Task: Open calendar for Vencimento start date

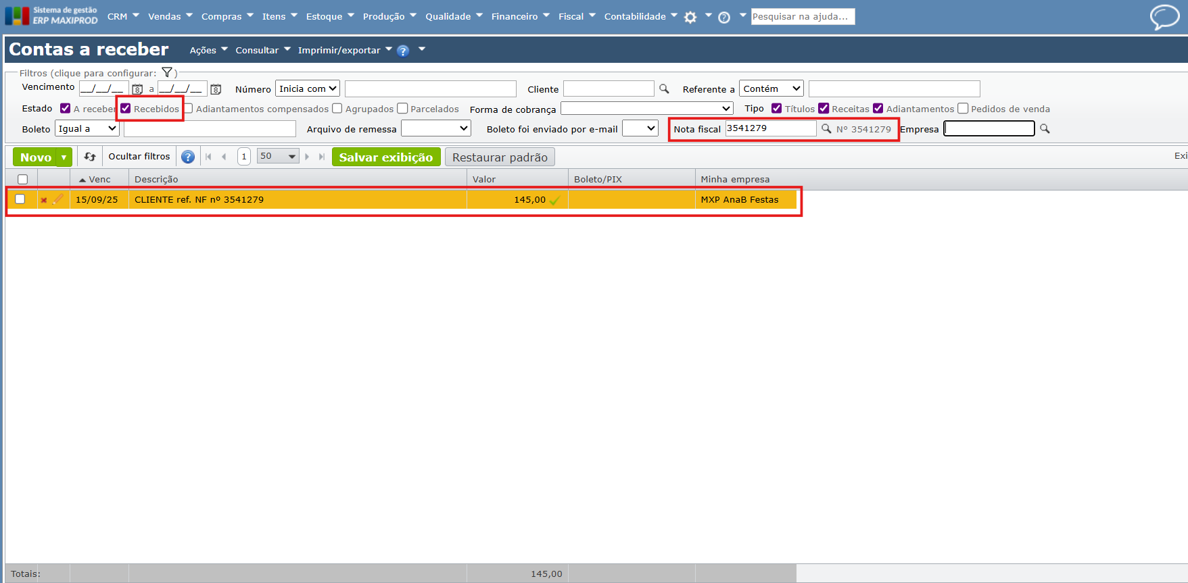Action: (x=137, y=89)
